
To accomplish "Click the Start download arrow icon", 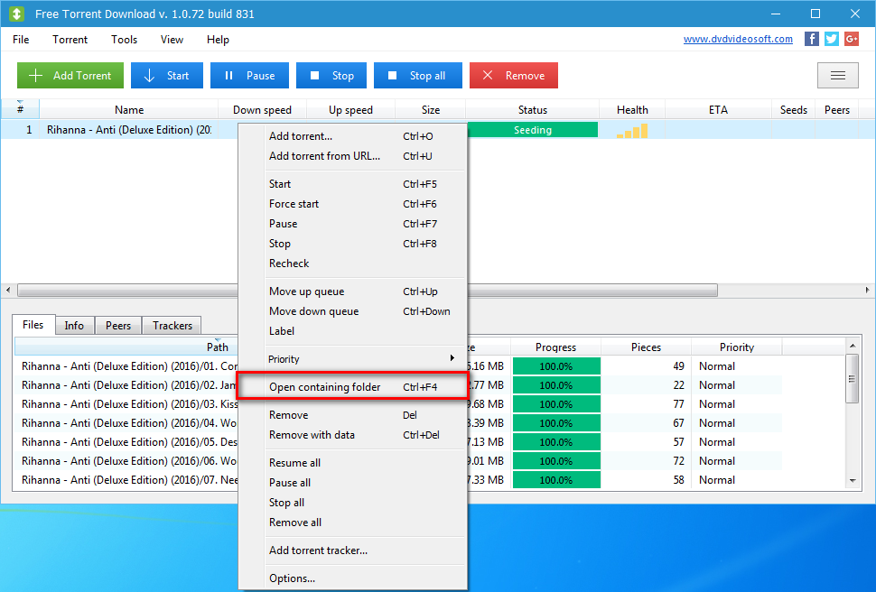I will (x=147, y=75).
